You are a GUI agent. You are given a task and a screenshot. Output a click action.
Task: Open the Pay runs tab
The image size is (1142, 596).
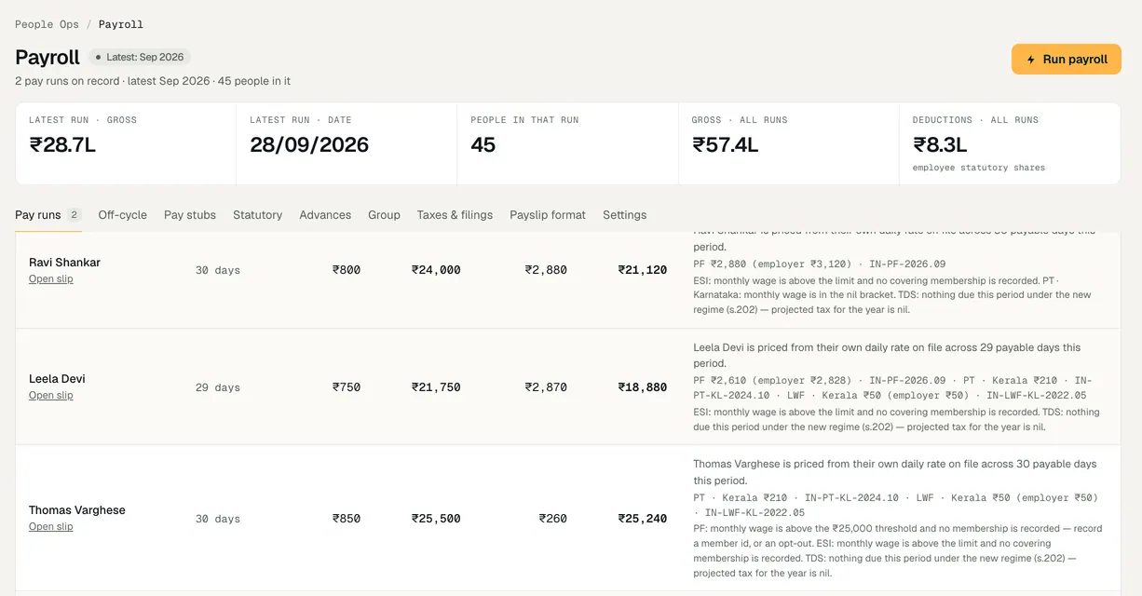click(x=48, y=215)
